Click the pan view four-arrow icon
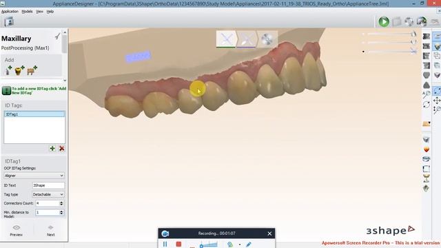The width and height of the screenshot is (441, 248). point(437,100)
